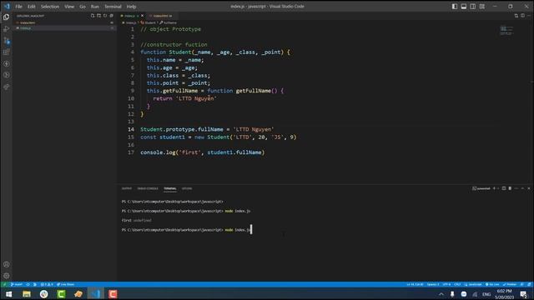The height and width of the screenshot is (300, 534).
Task: Open the View menu
Action: pyautogui.click(x=69, y=7)
